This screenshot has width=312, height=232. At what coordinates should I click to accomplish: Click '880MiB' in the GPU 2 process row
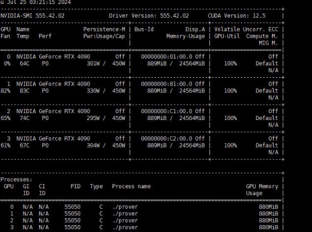click(x=268, y=221)
